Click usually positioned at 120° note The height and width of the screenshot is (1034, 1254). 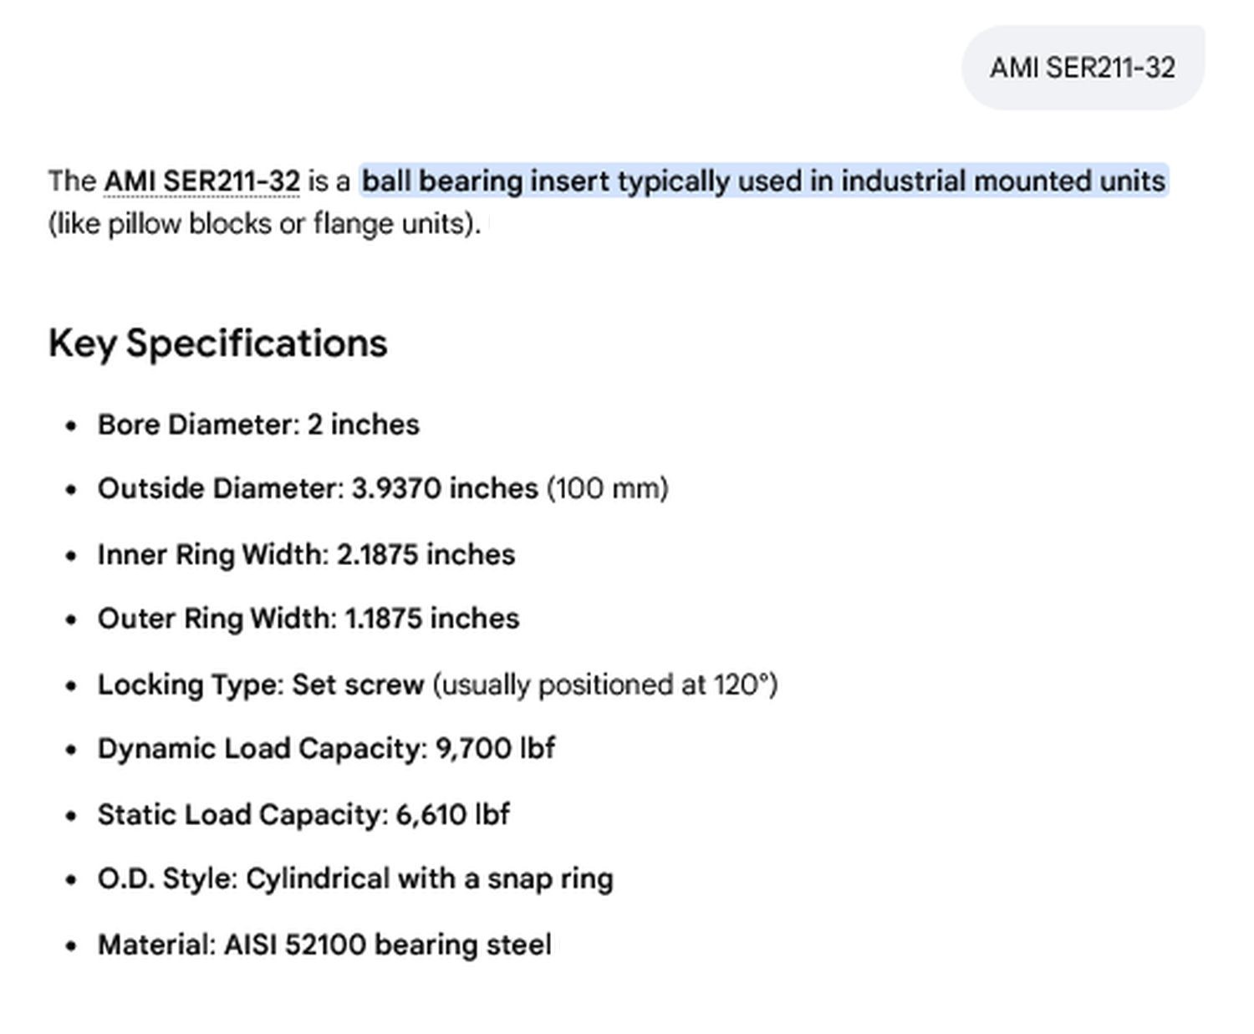tap(605, 685)
